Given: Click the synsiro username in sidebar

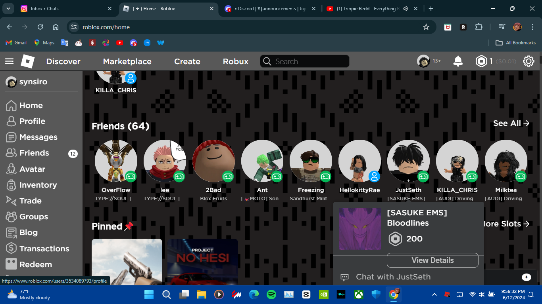Looking at the screenshot, I should coord(33,82).
